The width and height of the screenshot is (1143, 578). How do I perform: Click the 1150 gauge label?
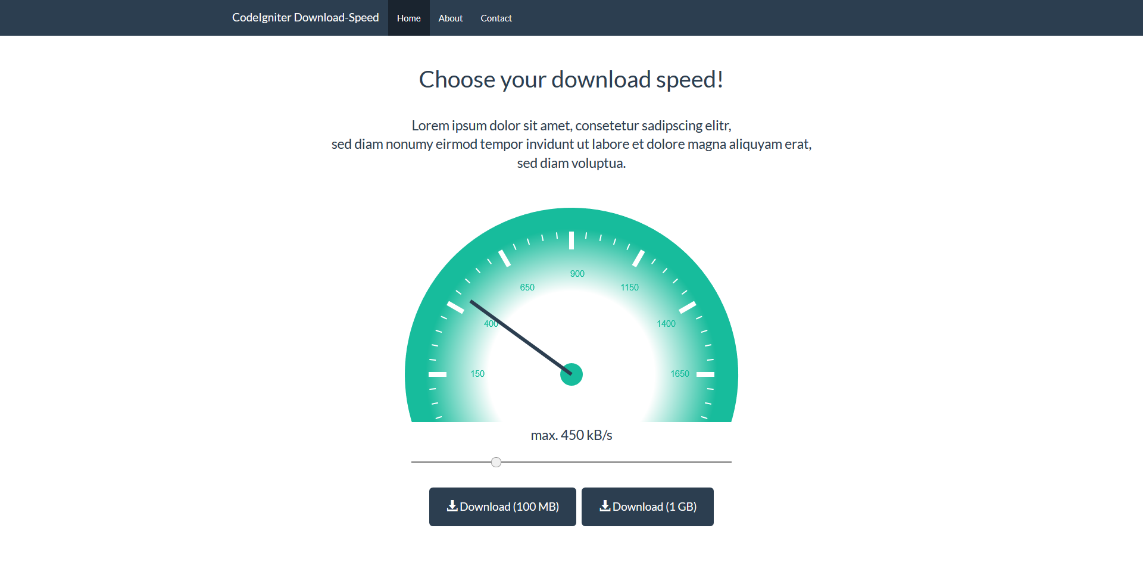(x=630, y=288)
